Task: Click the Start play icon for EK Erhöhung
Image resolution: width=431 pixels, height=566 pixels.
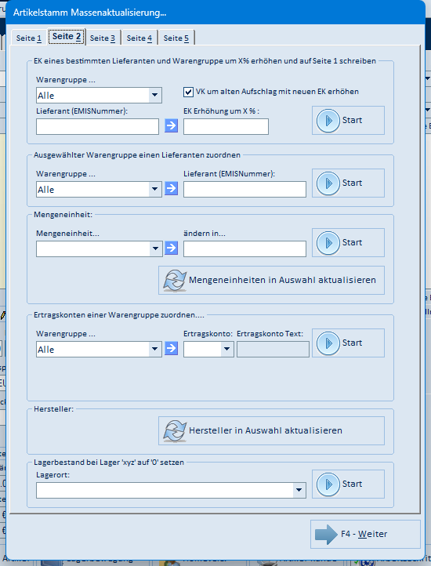Action: 328,121
